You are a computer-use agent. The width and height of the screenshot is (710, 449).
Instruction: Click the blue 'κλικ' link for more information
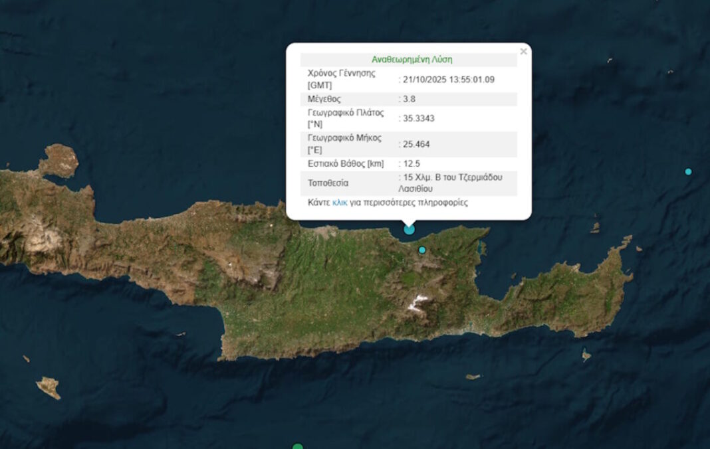pyautogui.click(x=340, y=203)
